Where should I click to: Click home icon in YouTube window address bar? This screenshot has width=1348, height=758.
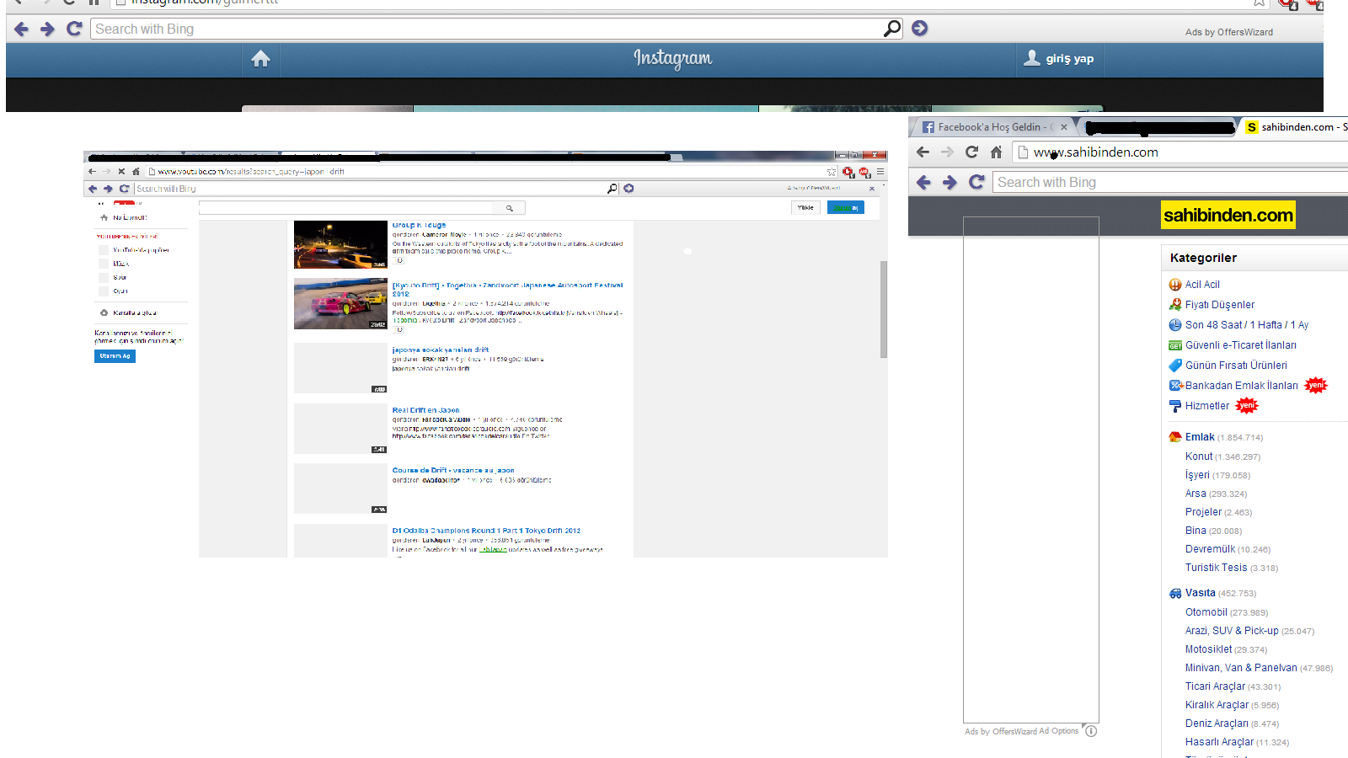tap(136, 171)
